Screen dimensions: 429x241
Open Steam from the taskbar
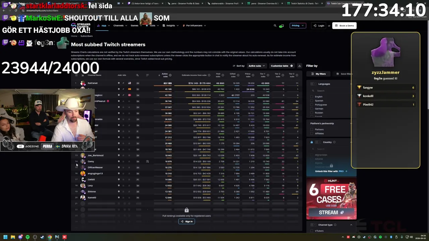pos(42,237)
